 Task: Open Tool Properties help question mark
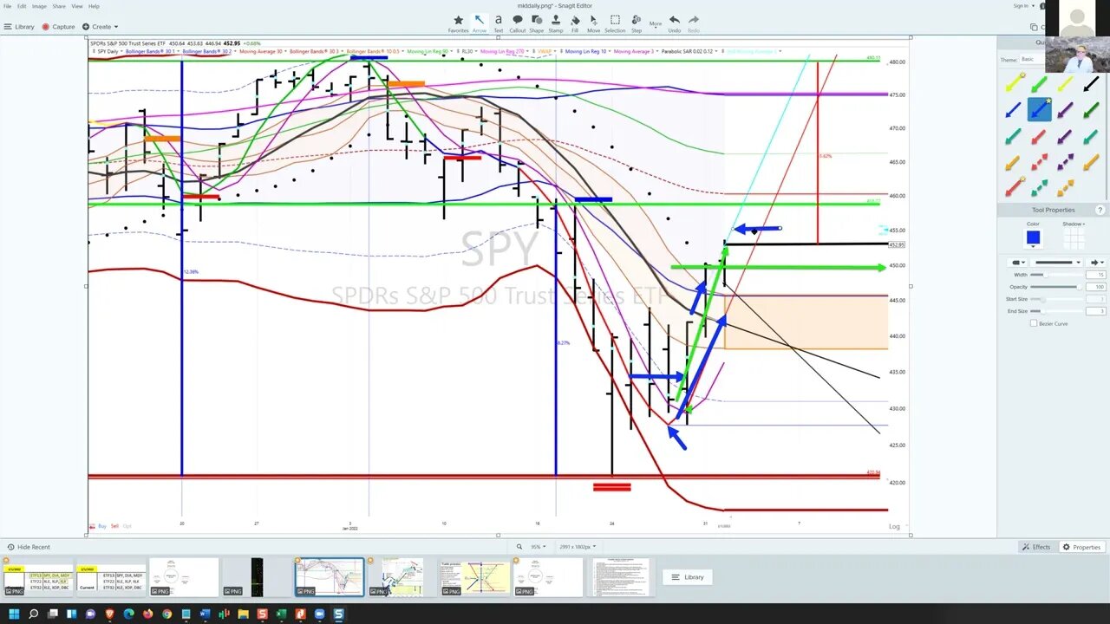tap(1100, 210)
